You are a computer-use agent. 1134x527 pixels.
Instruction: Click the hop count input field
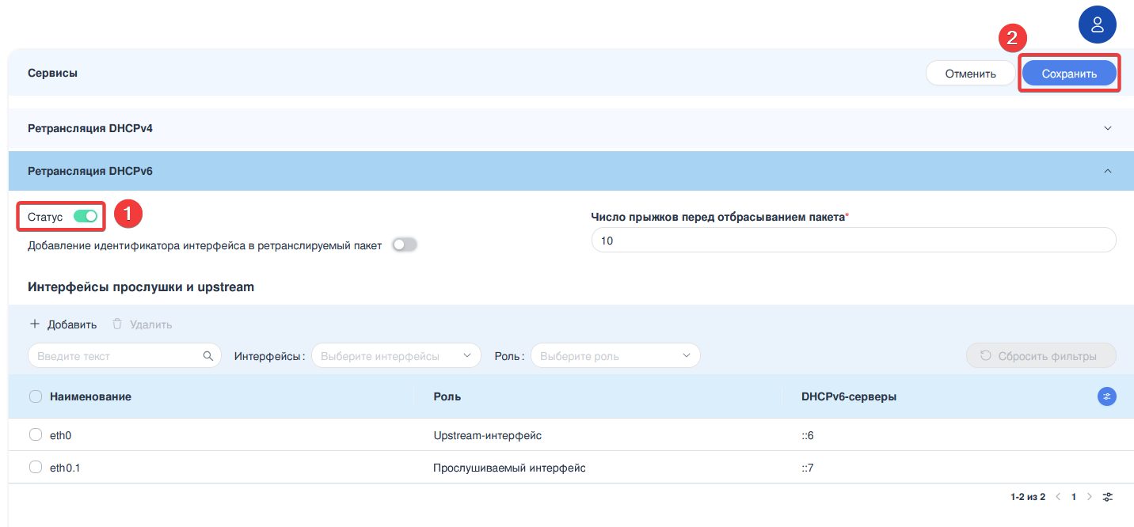853,241
